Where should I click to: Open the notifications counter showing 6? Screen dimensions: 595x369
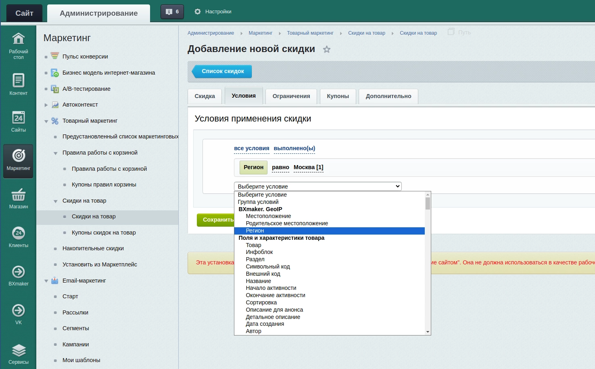(x=172, y=12)
